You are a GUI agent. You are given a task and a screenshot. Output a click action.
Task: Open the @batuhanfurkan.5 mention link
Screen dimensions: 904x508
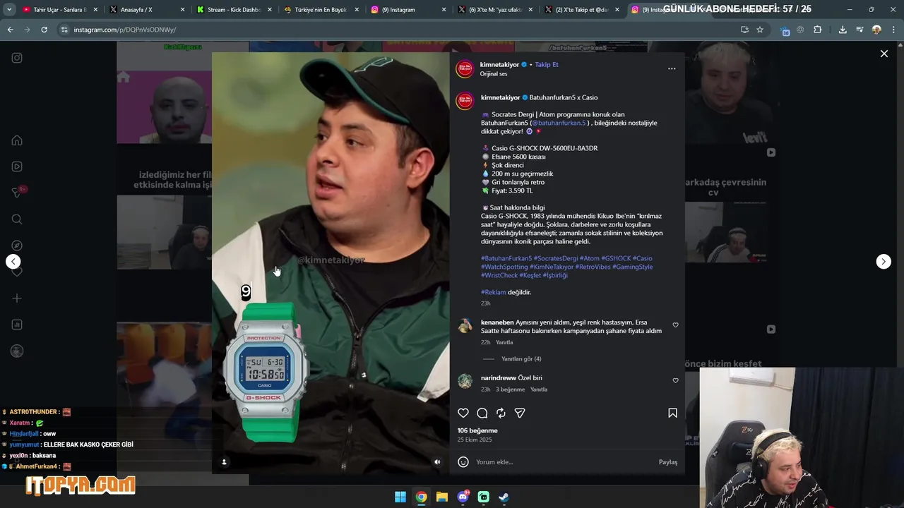[x=559, y=123]
